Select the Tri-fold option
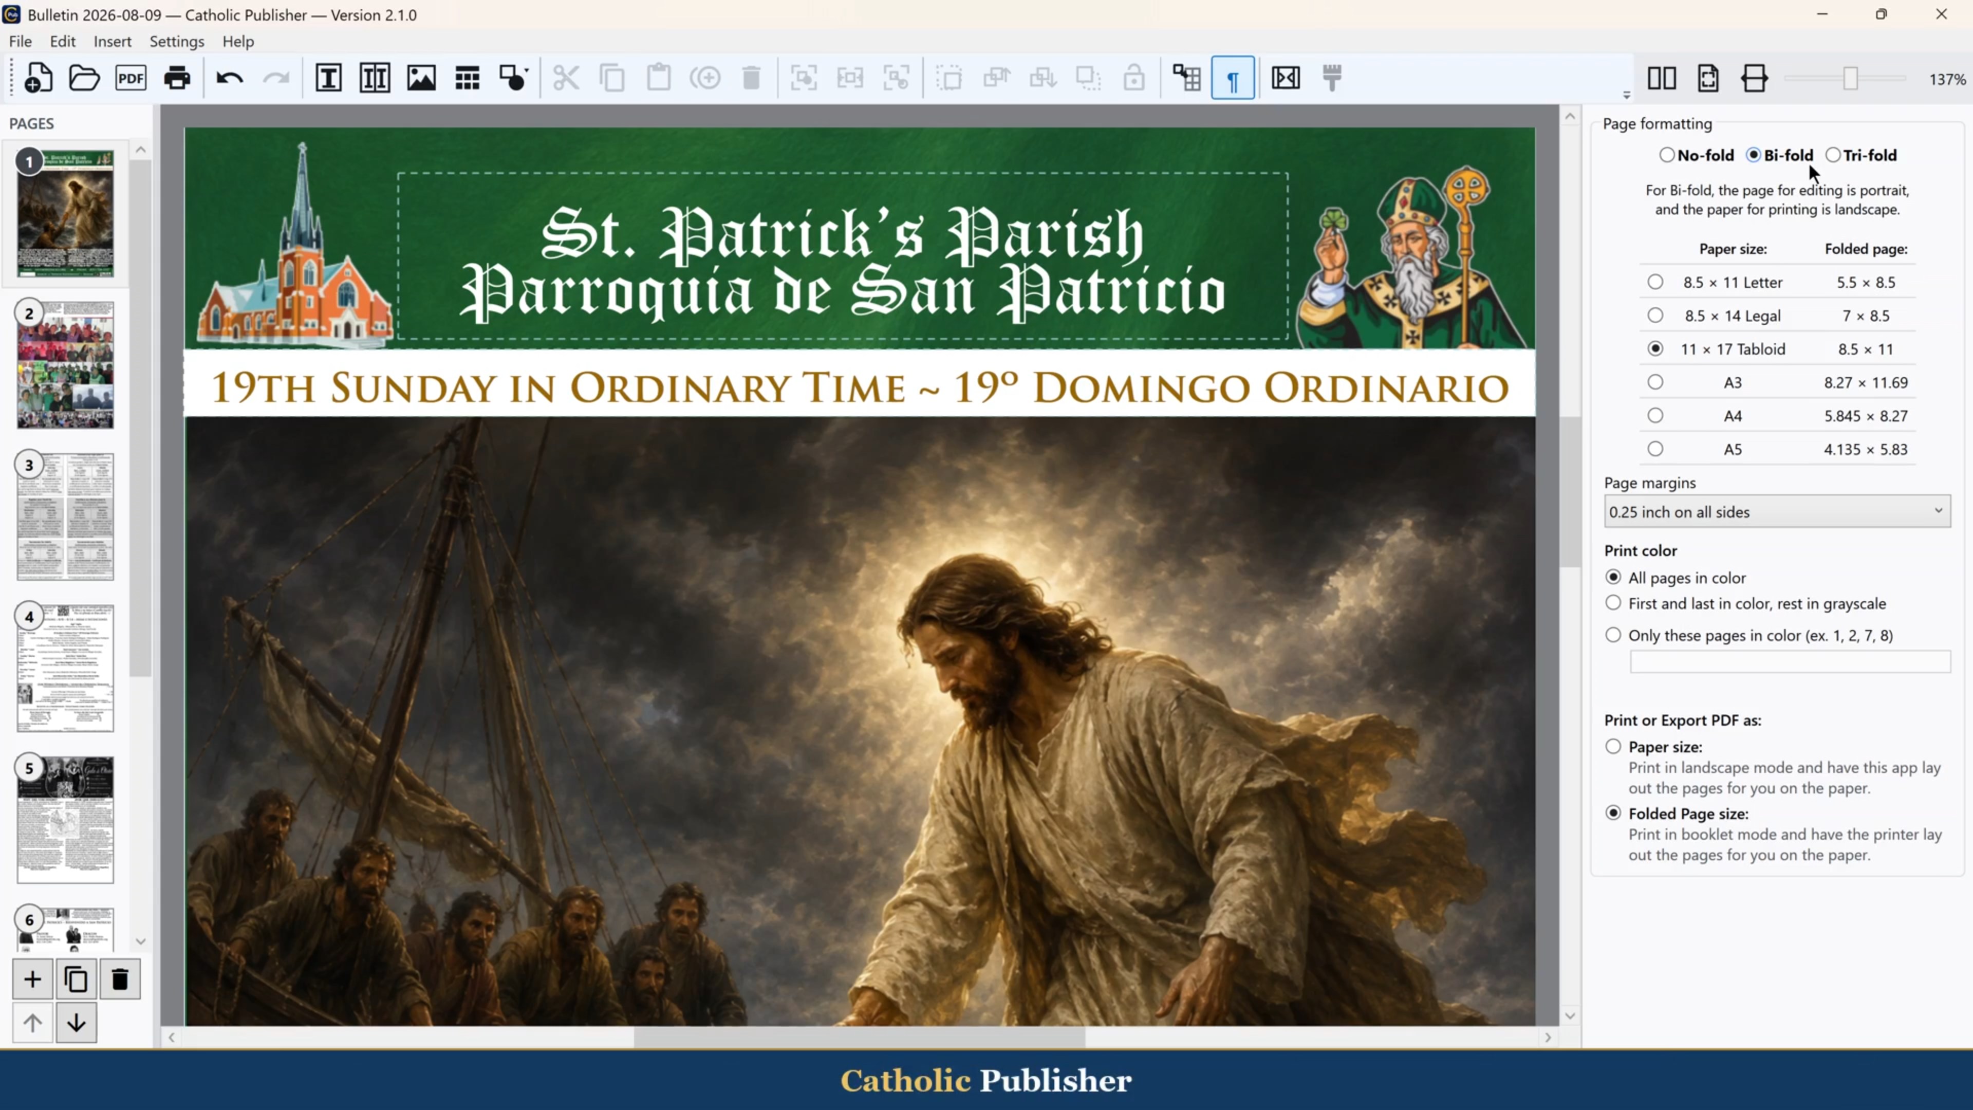 pos(1861,156)
